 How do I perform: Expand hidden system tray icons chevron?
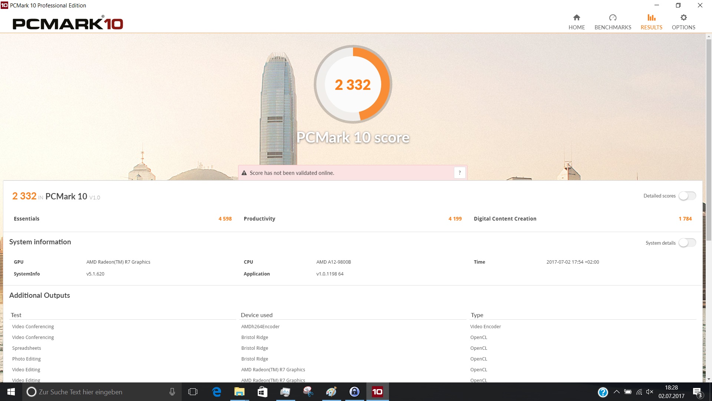(616, 392)
